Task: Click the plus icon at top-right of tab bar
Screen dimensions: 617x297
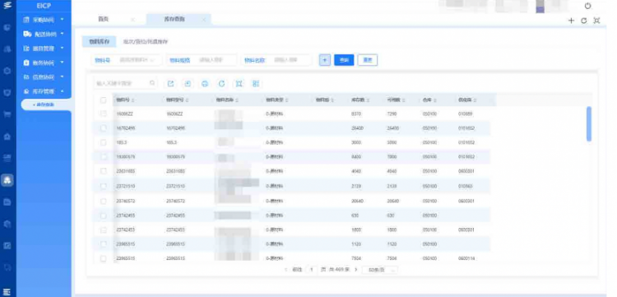Action: click(x=572, y=21)
